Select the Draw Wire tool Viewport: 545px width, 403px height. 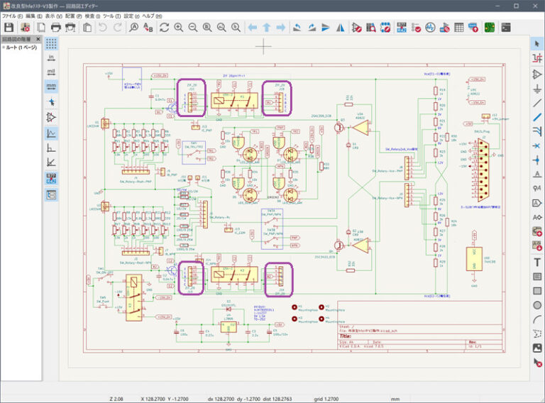click(537, 104)
